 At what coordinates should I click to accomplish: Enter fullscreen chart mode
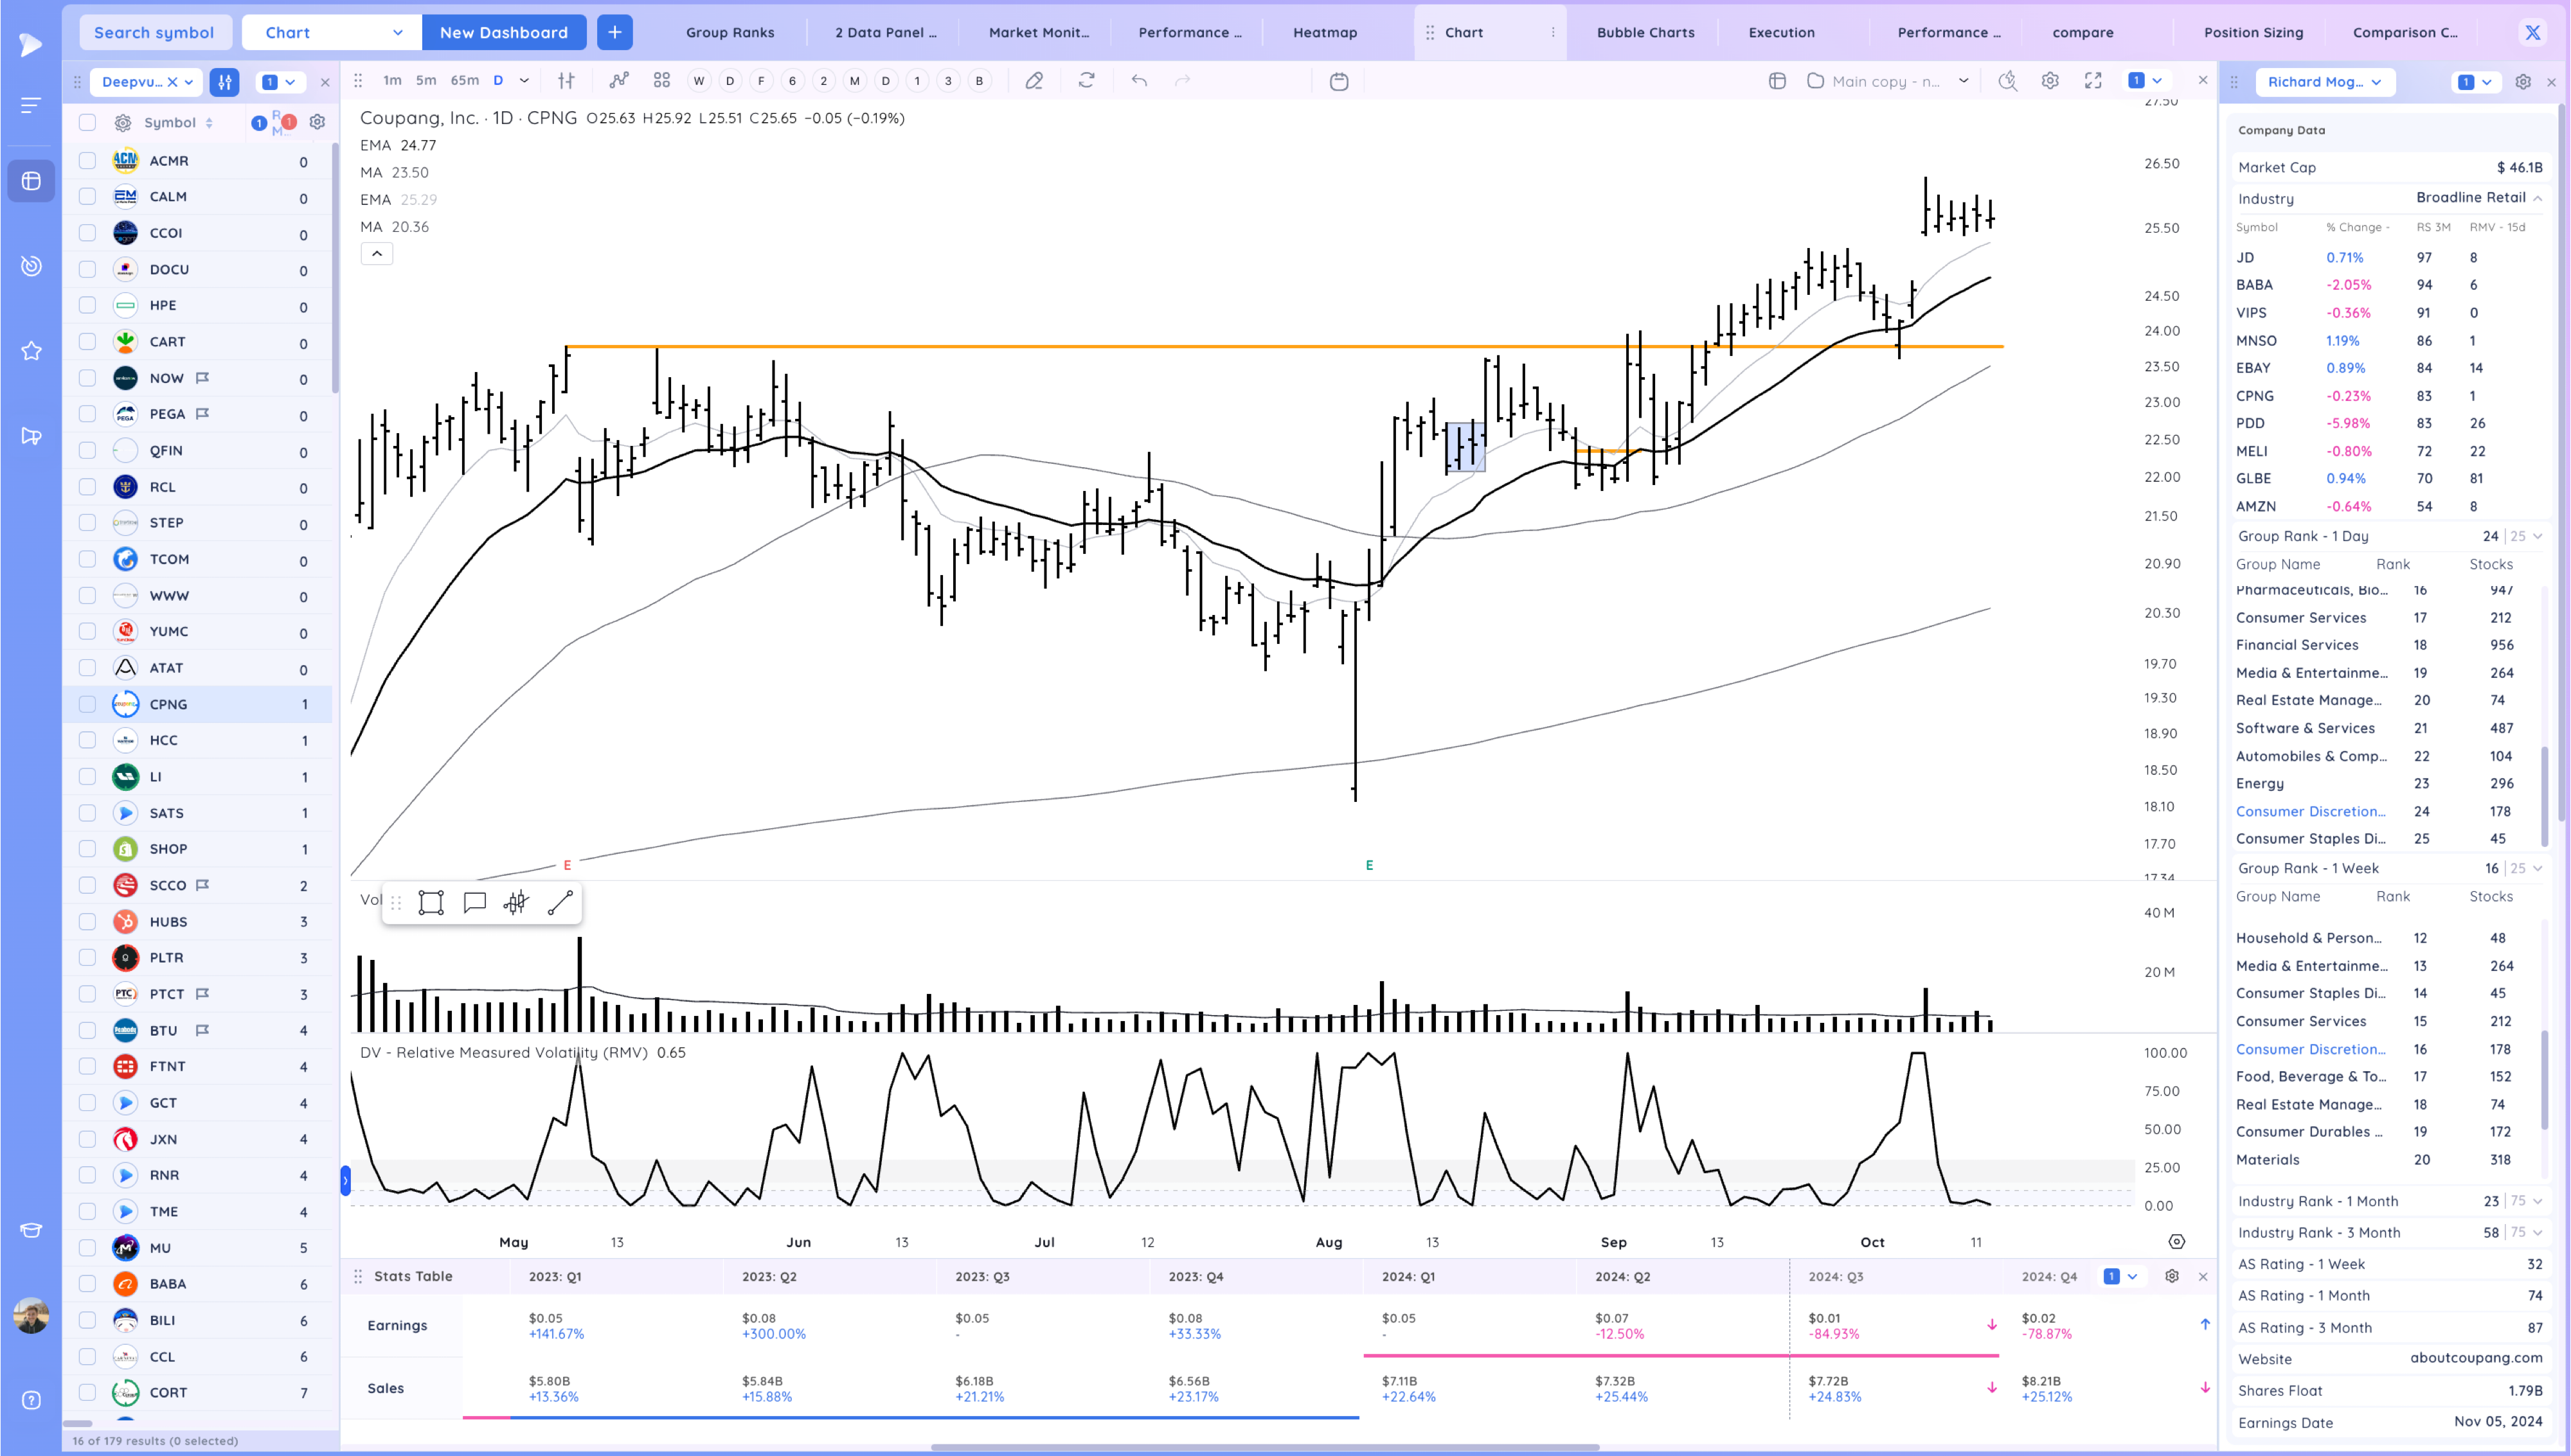click(x=2093, y=81)
